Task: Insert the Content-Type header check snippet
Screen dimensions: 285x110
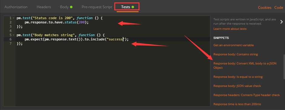Action: point(246,95)
